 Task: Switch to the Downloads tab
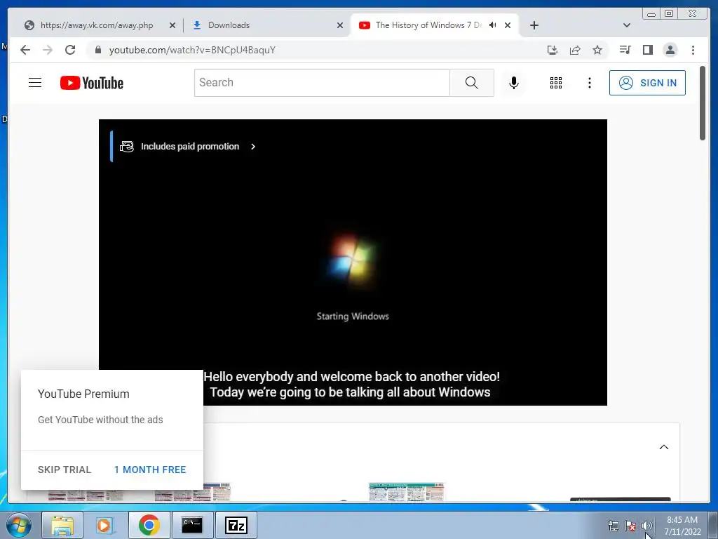267,25
